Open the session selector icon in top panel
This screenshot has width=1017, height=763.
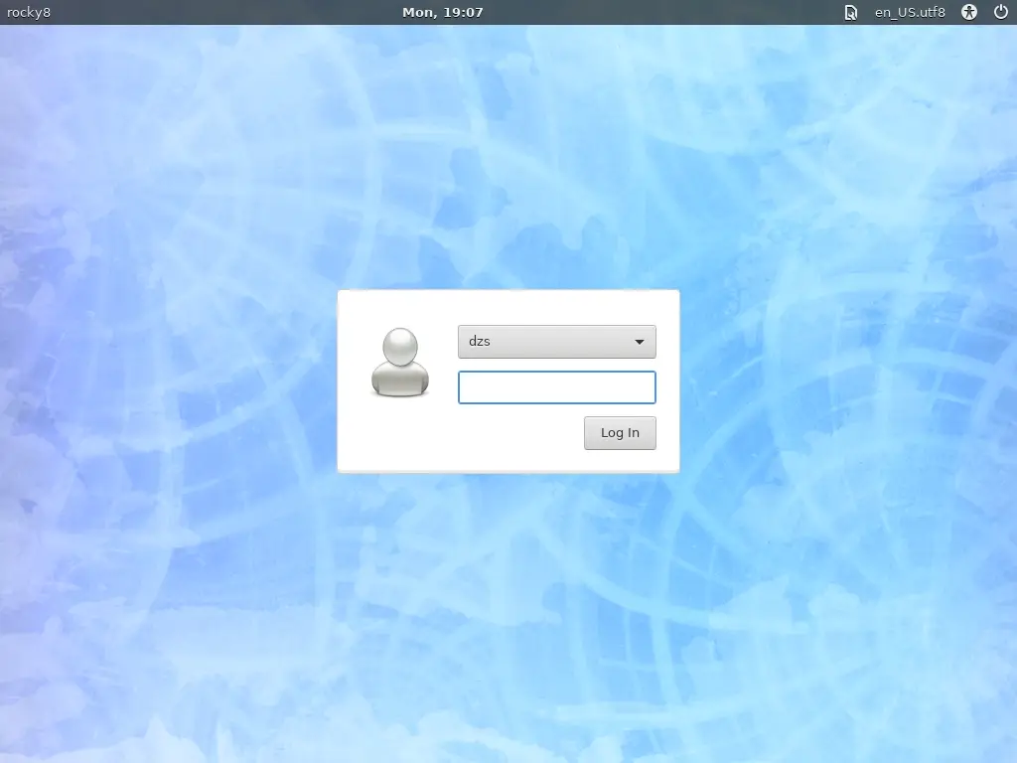(850, 12)
